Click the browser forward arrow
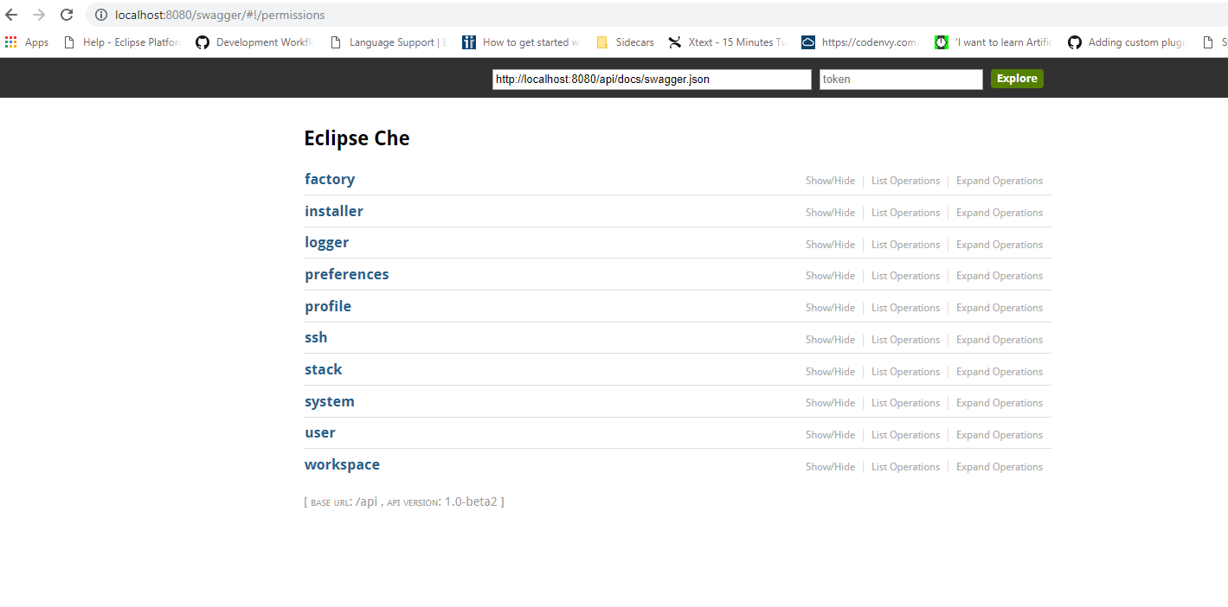 pos(39,15)
